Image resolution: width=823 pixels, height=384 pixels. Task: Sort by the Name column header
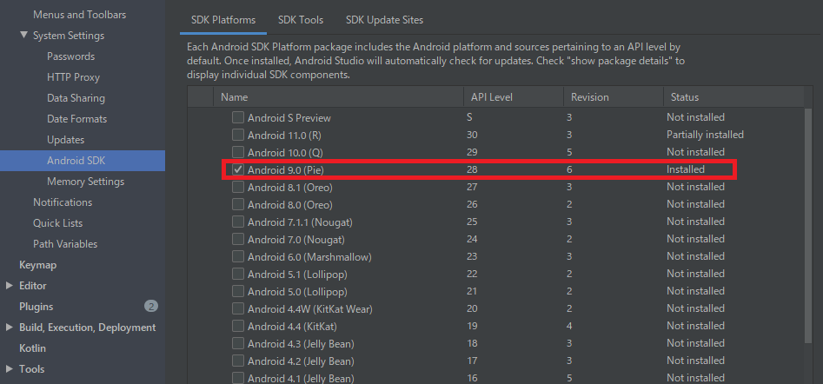(x=339, y=97)
